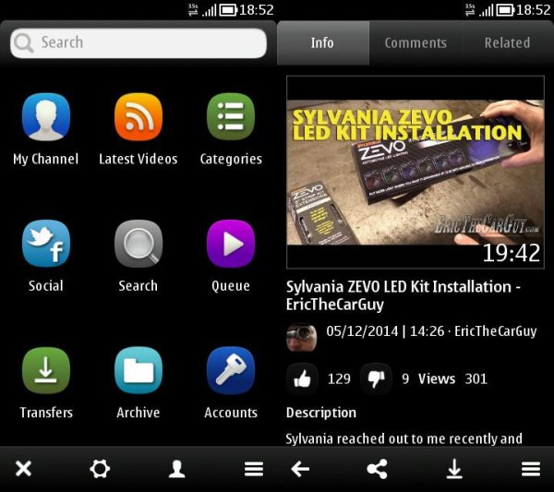Click the Views 301 counter
This screenshot has width=554, height=492.
[452, 379]
